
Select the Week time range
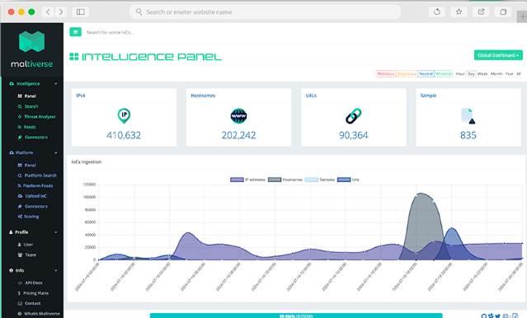pyautogui.click(x=482, y=73)
